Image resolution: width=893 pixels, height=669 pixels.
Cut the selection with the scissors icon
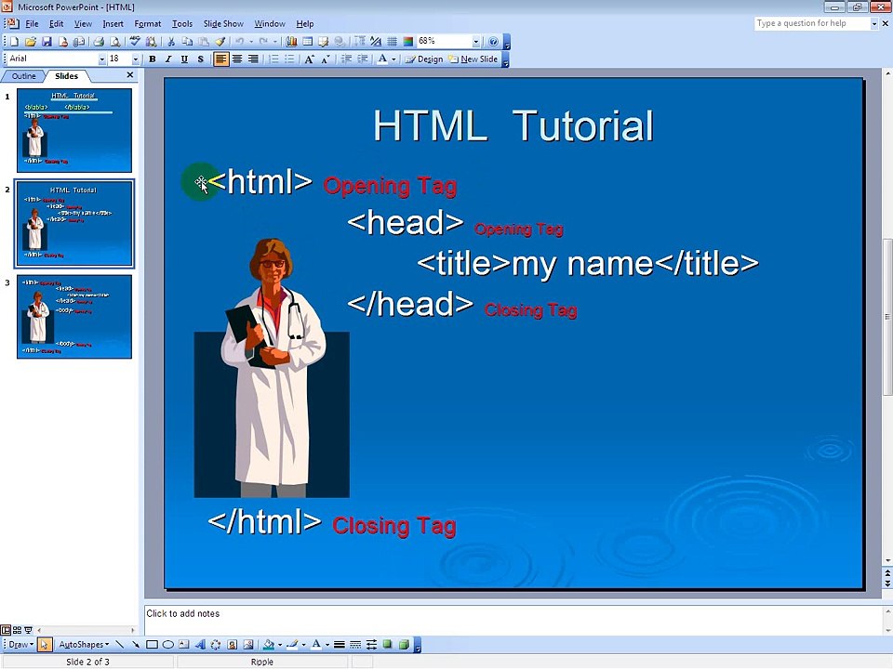coord(170,42)
